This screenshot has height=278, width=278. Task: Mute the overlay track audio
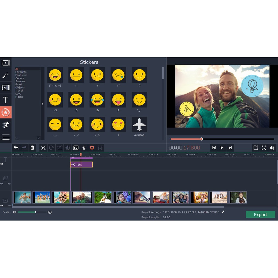[x=9, y=184]
